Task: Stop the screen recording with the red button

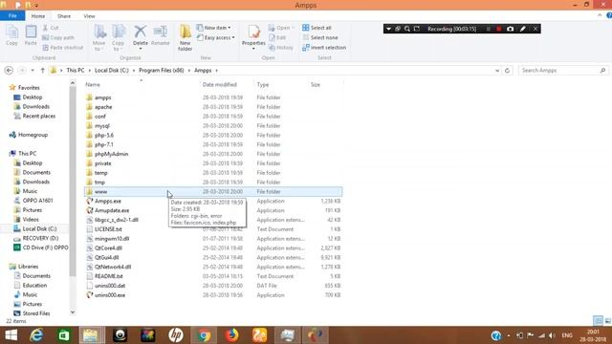Action: pos(498,29)
